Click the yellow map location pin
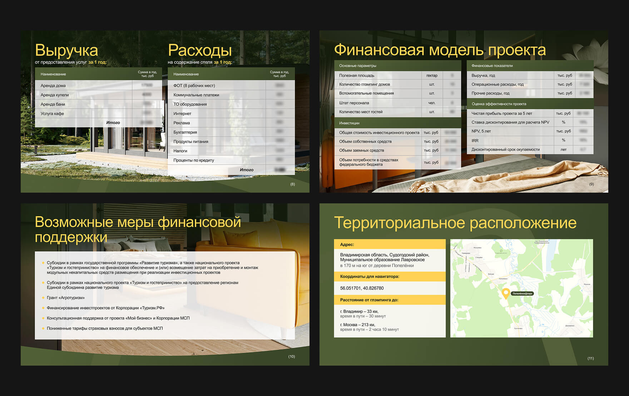Viewport: 629px width, 396px height. [505, 293]
